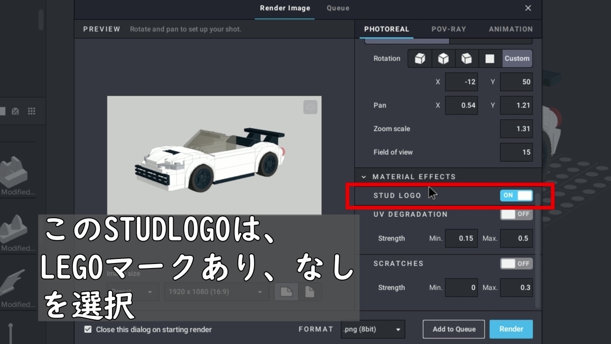This screenshot has height=344, width=611.
Task: Open the PHOTOREAL renderer tab
Action: point(386,29)
